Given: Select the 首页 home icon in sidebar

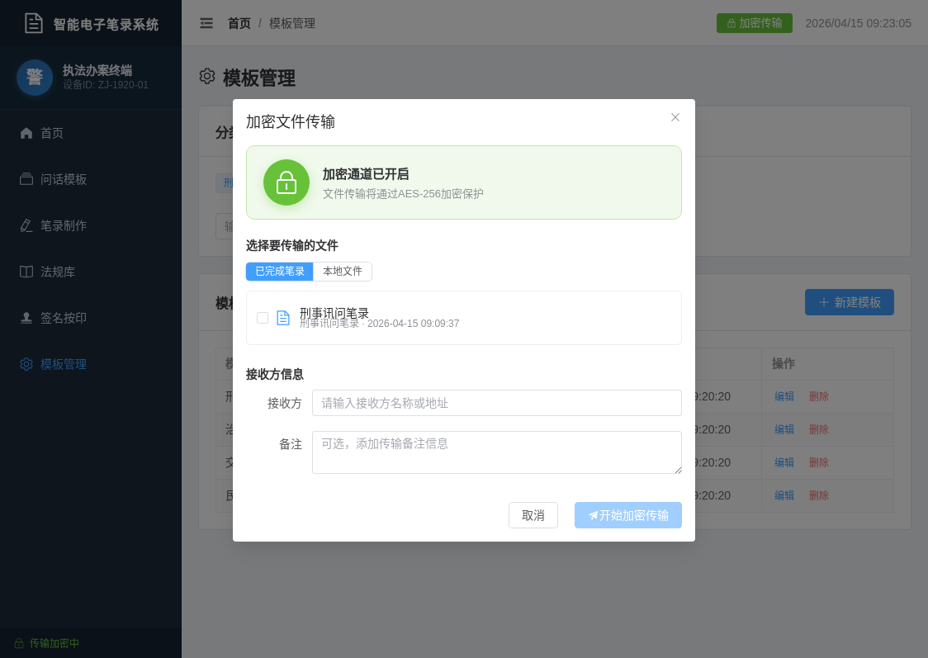Looking at the screenshot, I should tap(26, 133).
